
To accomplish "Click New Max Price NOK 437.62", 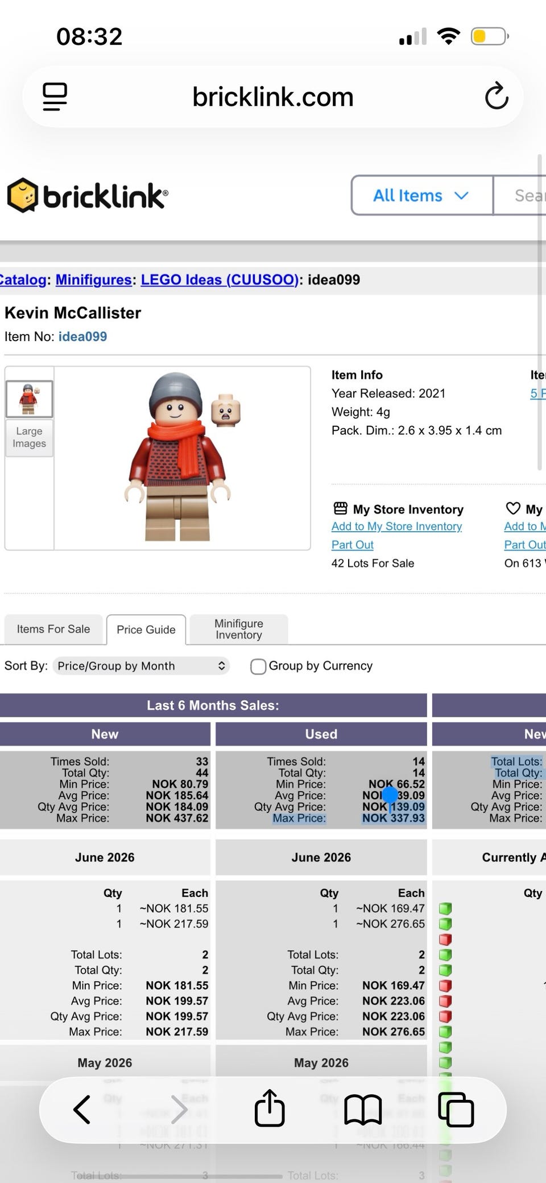I will click(177, 818).
